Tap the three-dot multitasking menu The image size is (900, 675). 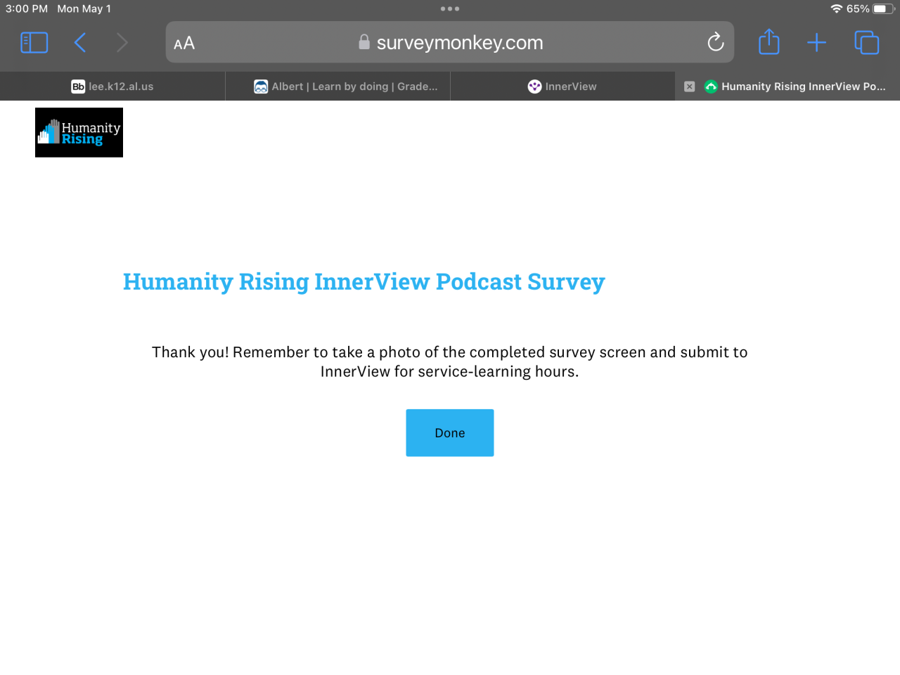point(450,9)
